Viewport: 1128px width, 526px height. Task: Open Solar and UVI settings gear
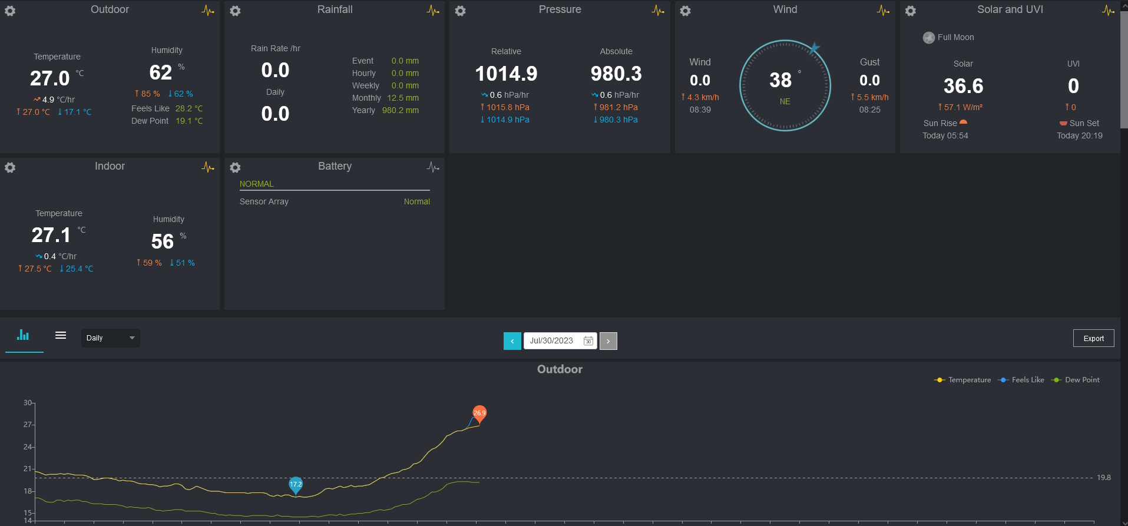[911, 11]
